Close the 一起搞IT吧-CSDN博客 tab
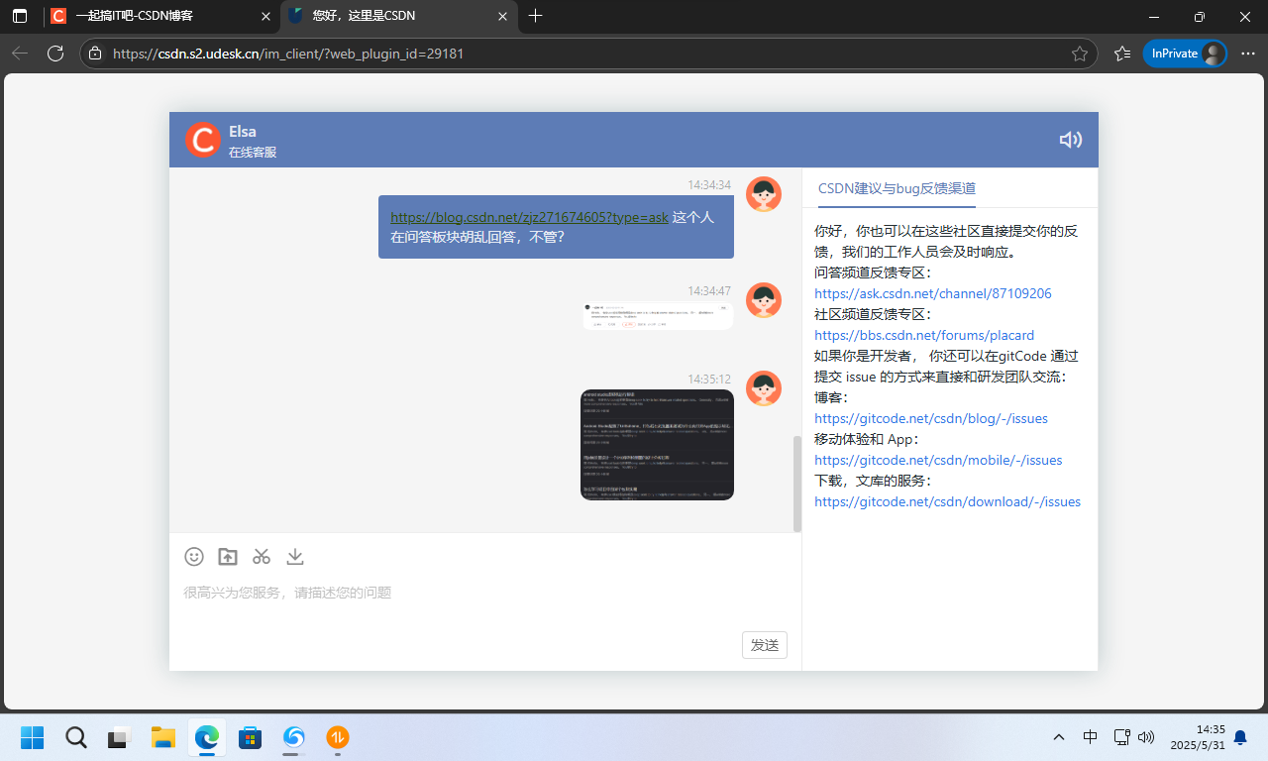The height and width of the screenshot is (761, 1268). click(264, 16)
